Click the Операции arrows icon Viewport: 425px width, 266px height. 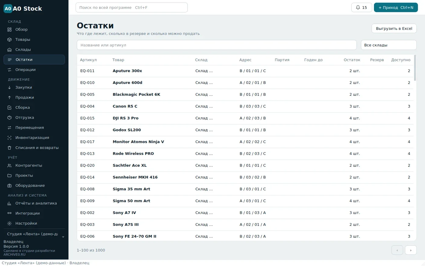pos(9,70)
